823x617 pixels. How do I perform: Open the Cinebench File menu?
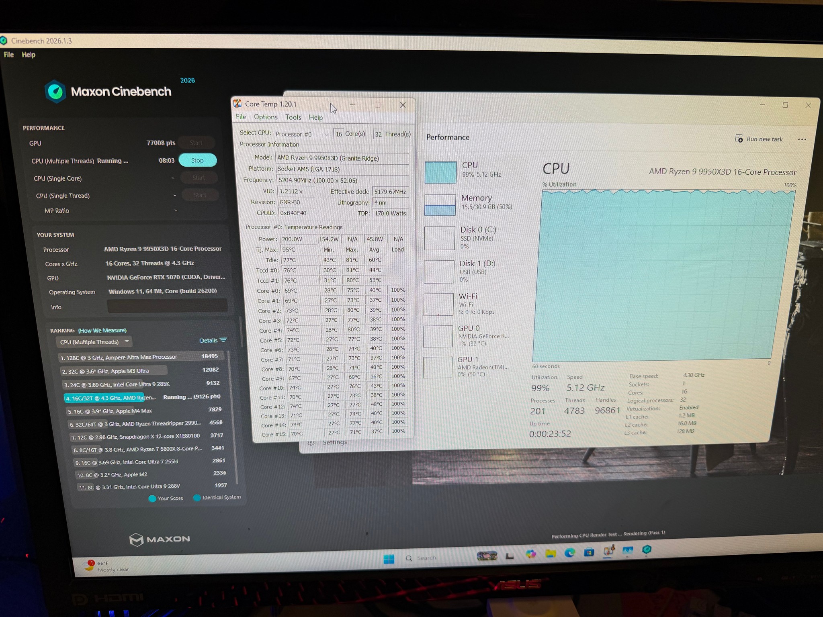(x=8, y=55)
